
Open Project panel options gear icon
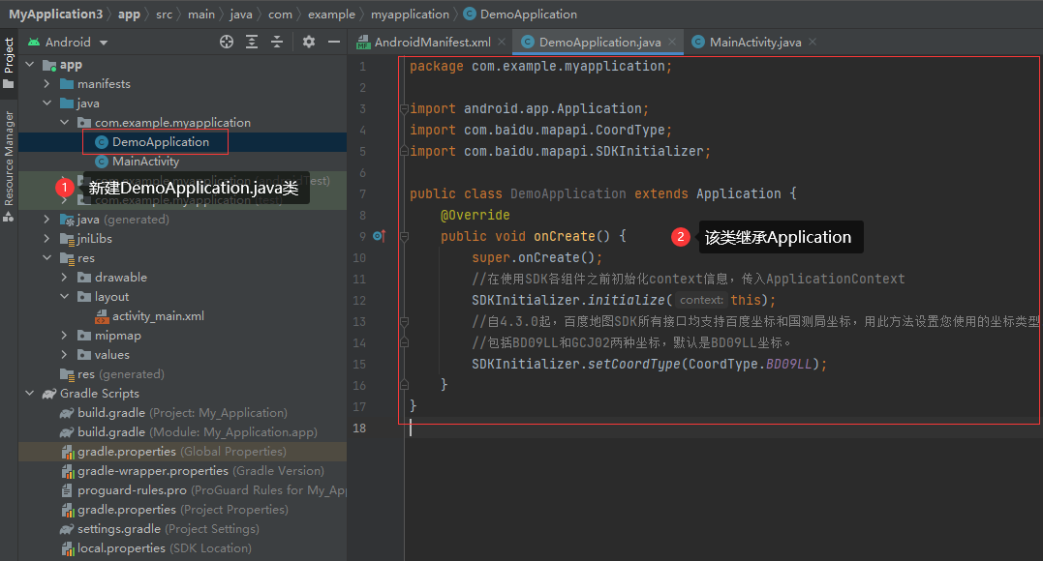pyautogui.click(x=308, y=42)
